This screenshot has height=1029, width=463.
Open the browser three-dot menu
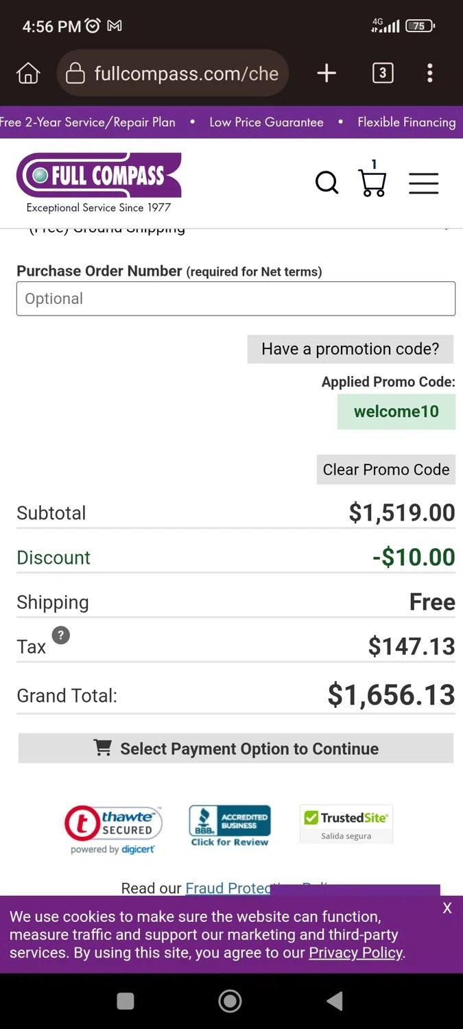coord(430,73)
